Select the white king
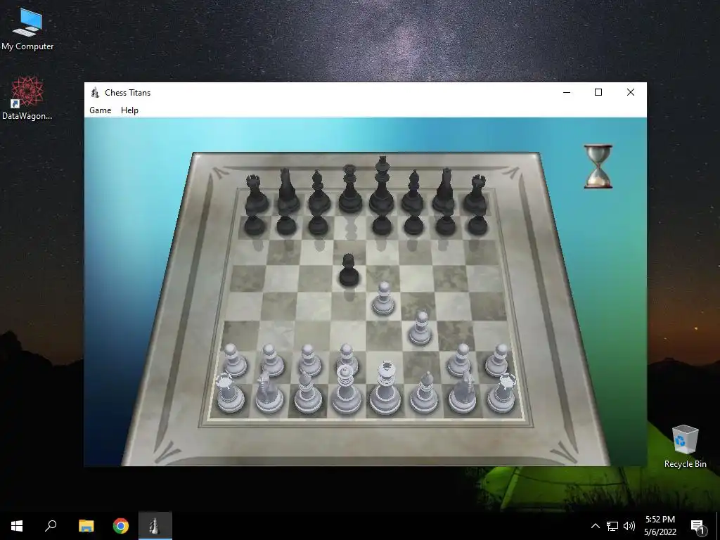Screen dimensions: 720x540 tap(385, 387)
